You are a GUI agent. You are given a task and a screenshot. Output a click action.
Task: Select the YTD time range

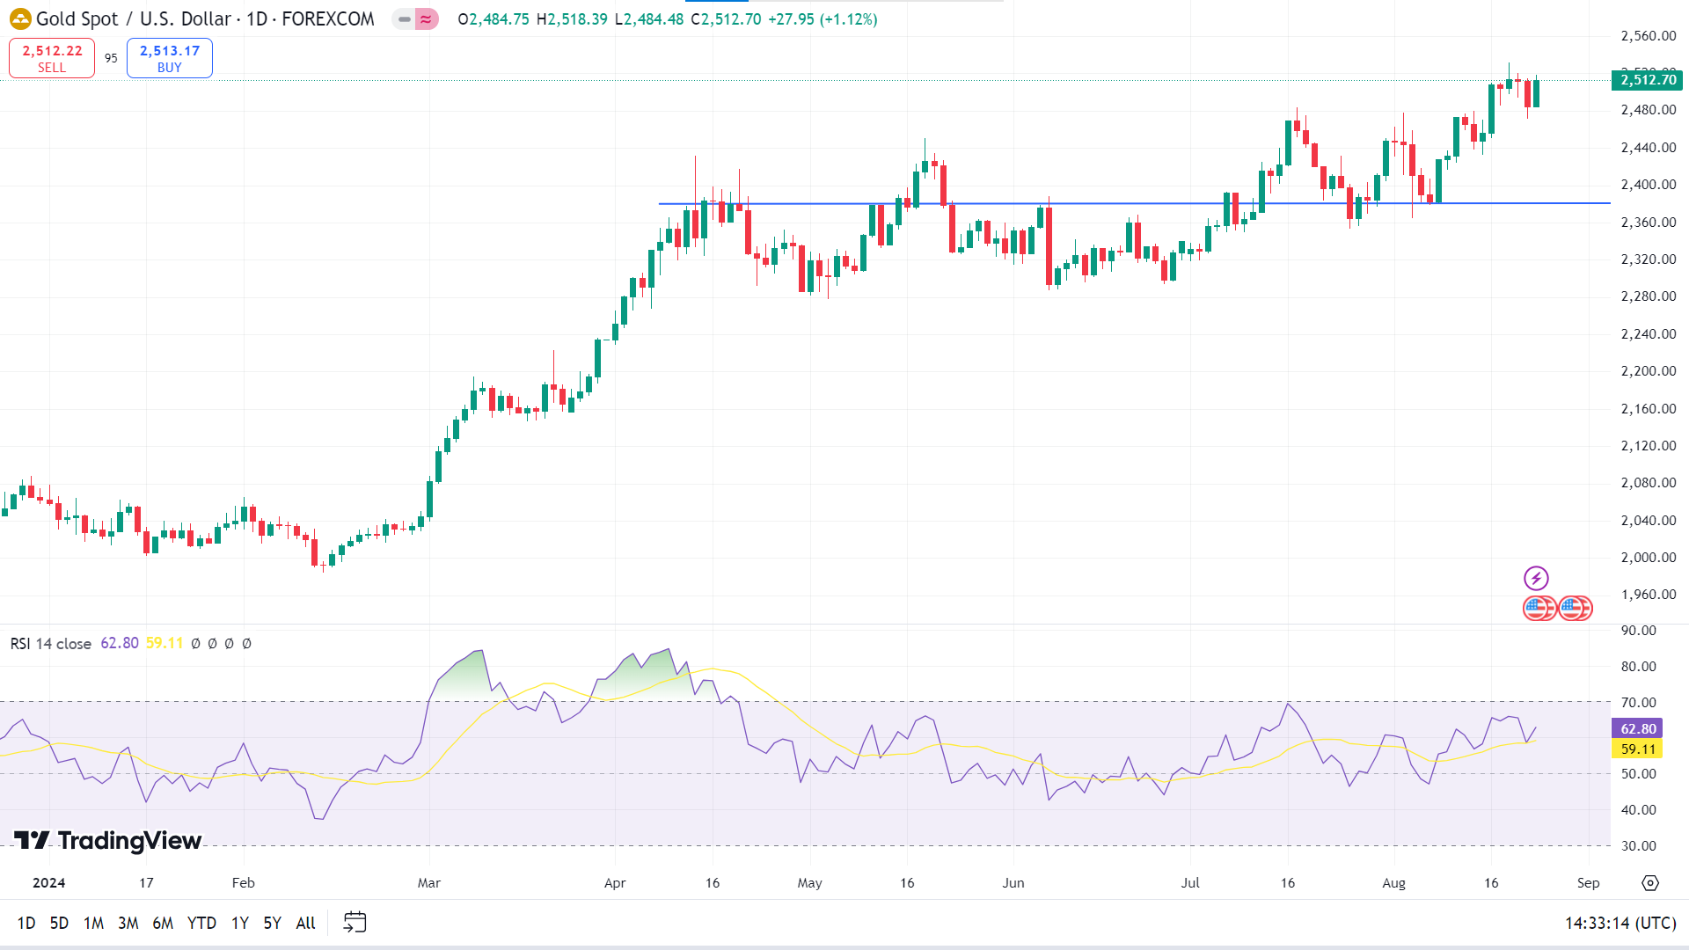(201, 923)
